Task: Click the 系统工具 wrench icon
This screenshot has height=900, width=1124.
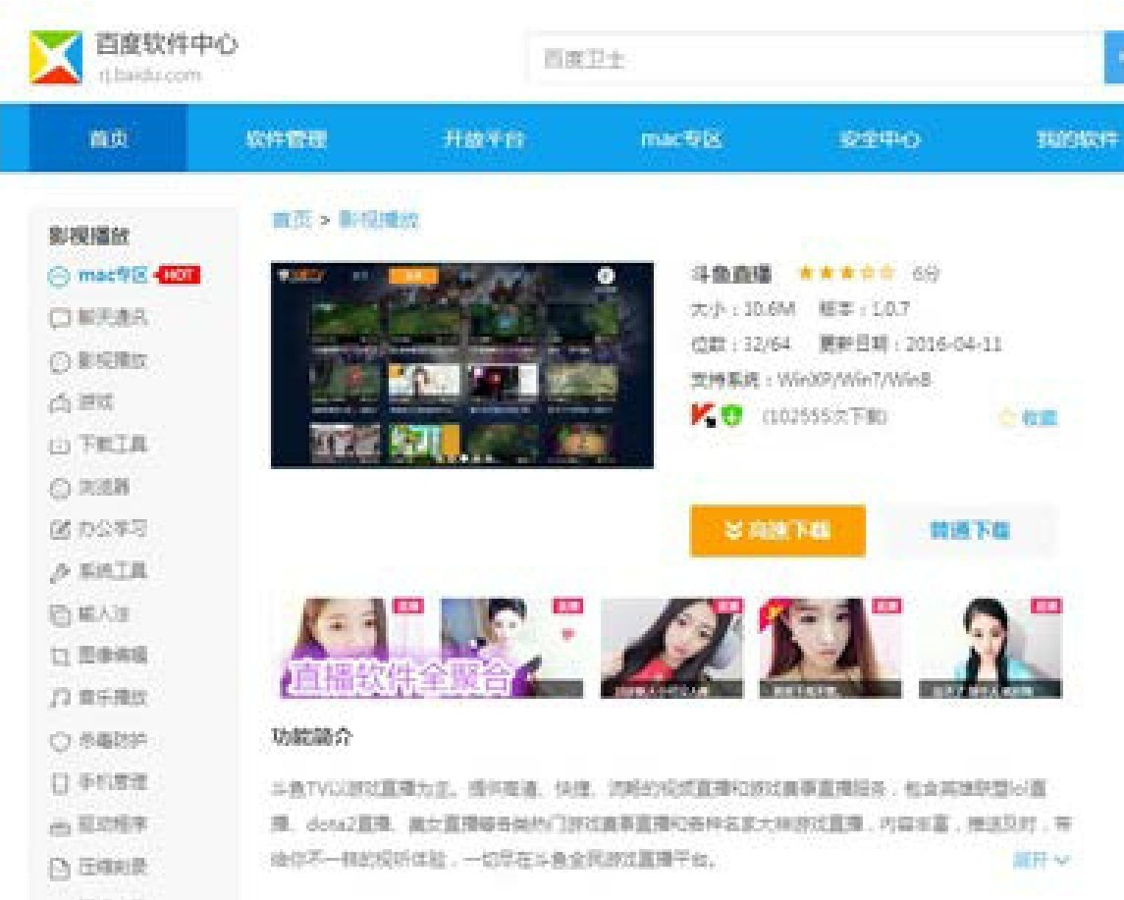Action: [59, 571]
